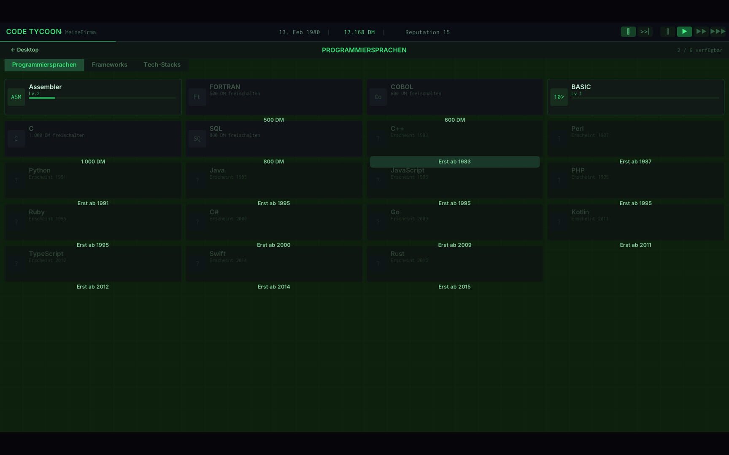
Task: Click the skip-to-next-event control
Action: [x=645, y=32]
